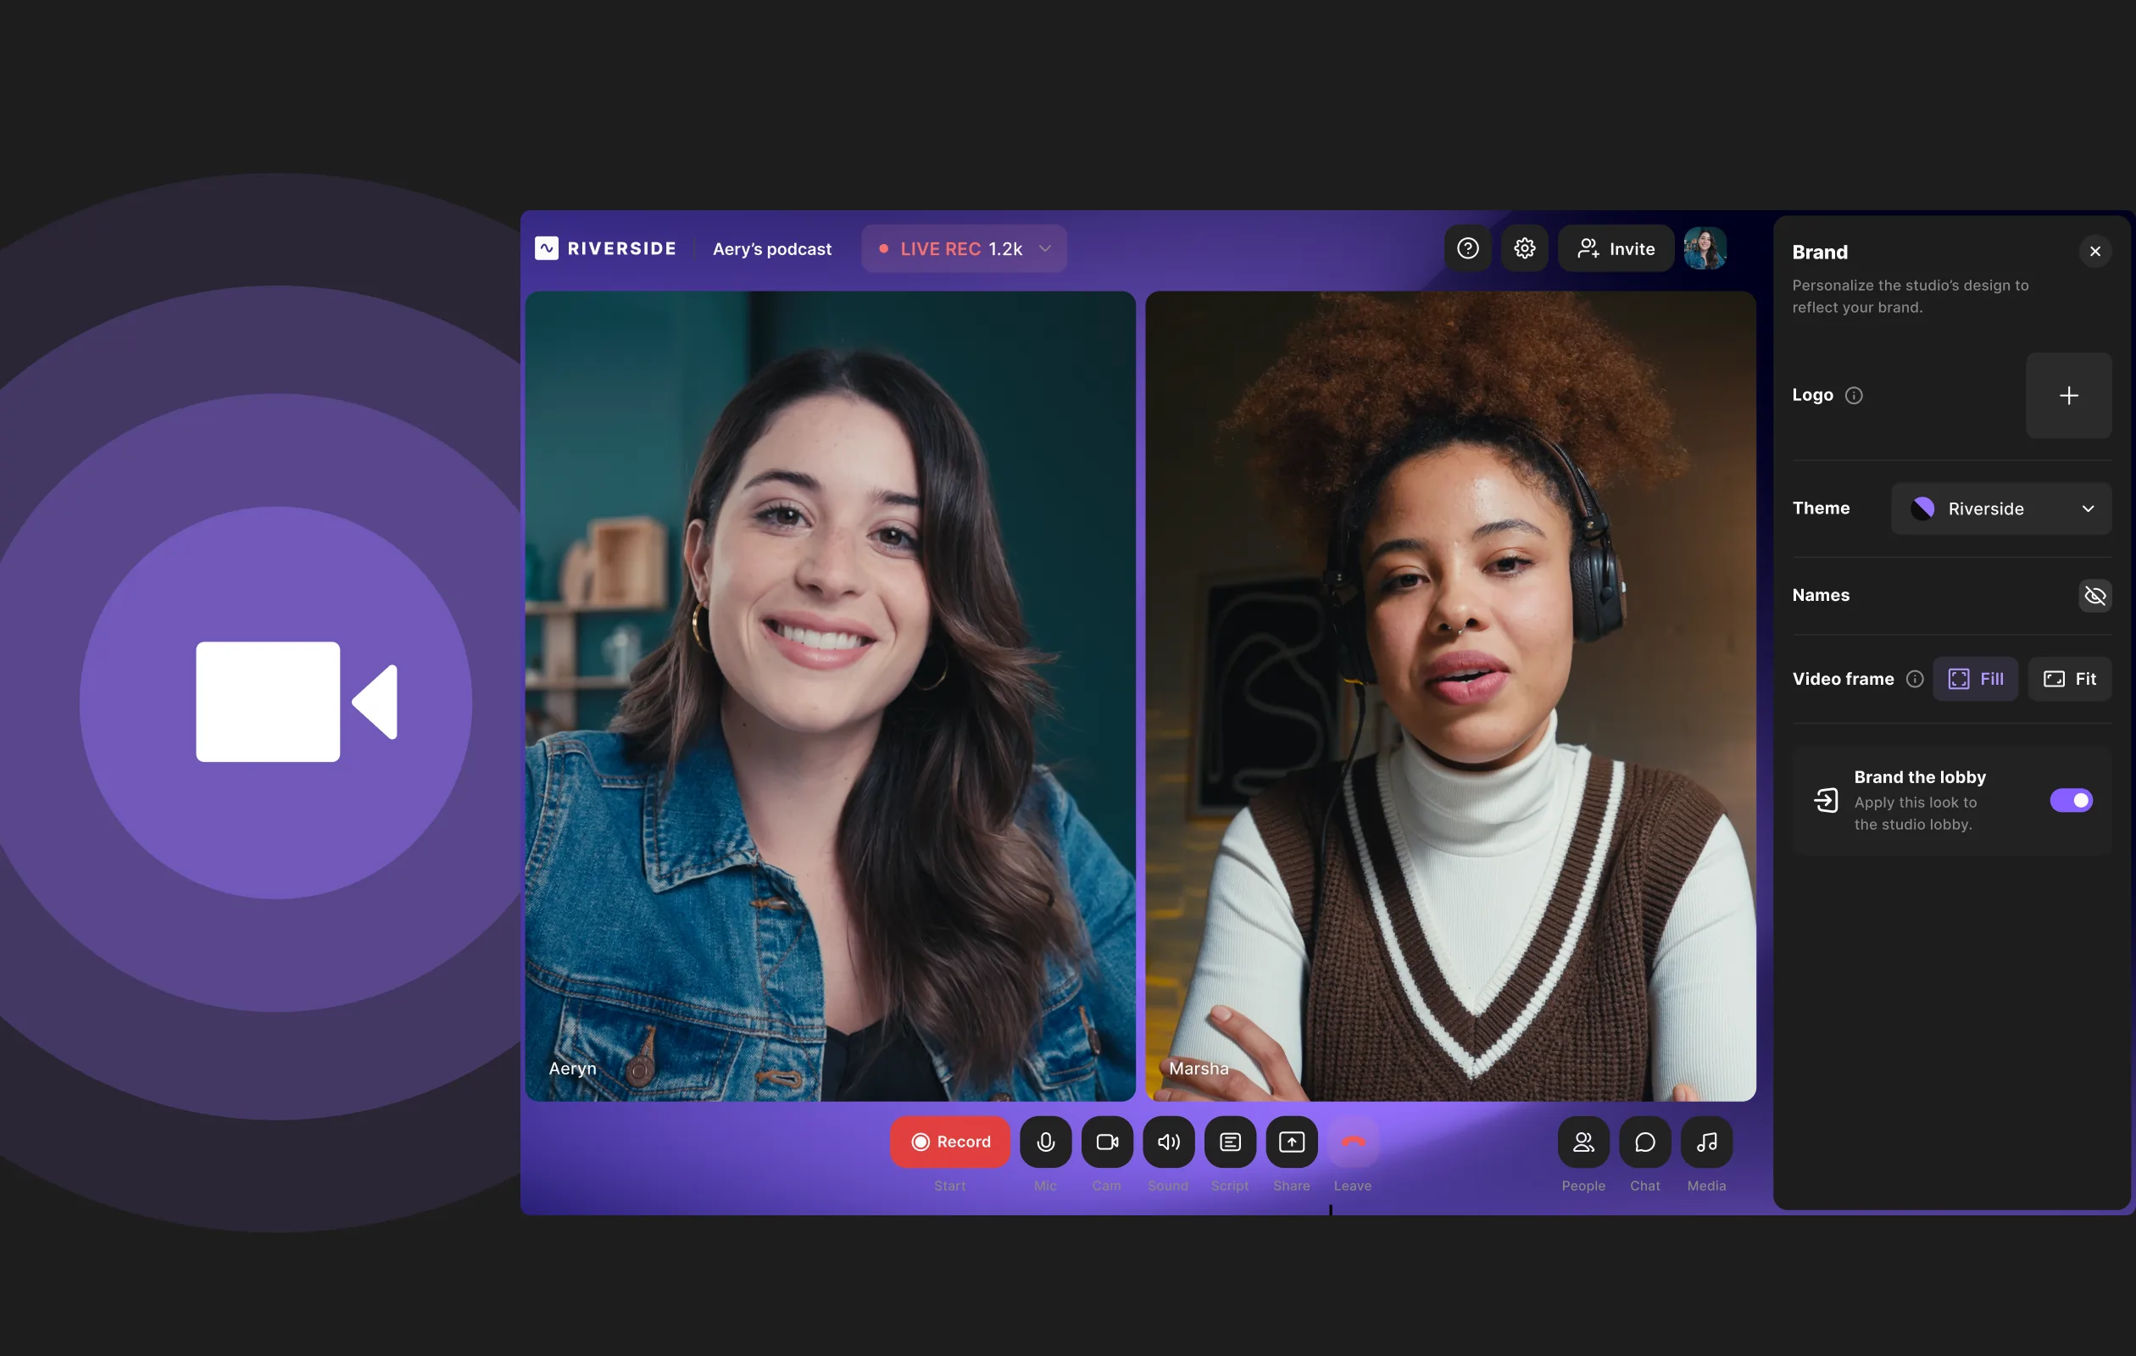Open the Chat panel

1644,1142
